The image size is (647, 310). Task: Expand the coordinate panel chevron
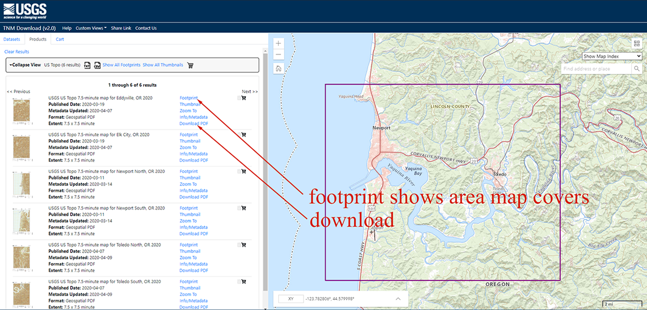point(398,298)
